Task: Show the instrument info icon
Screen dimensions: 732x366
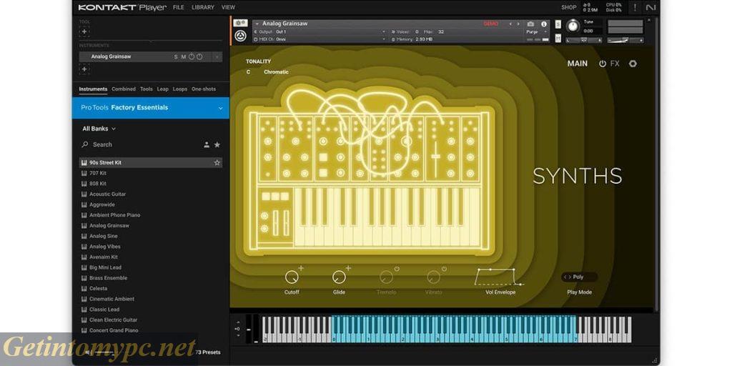Action: [544, 24]
